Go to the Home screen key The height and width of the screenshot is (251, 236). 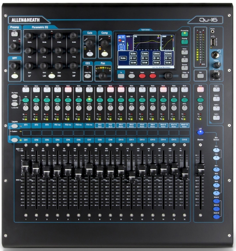pyautogui.click(x=184, y=52)
